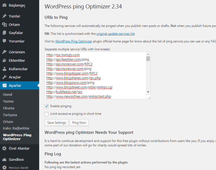Image resolution: width=216 pixels, height=170 pixels.
Task: Toggle the Enable pinging checkbox
Action: click(47, 106)
